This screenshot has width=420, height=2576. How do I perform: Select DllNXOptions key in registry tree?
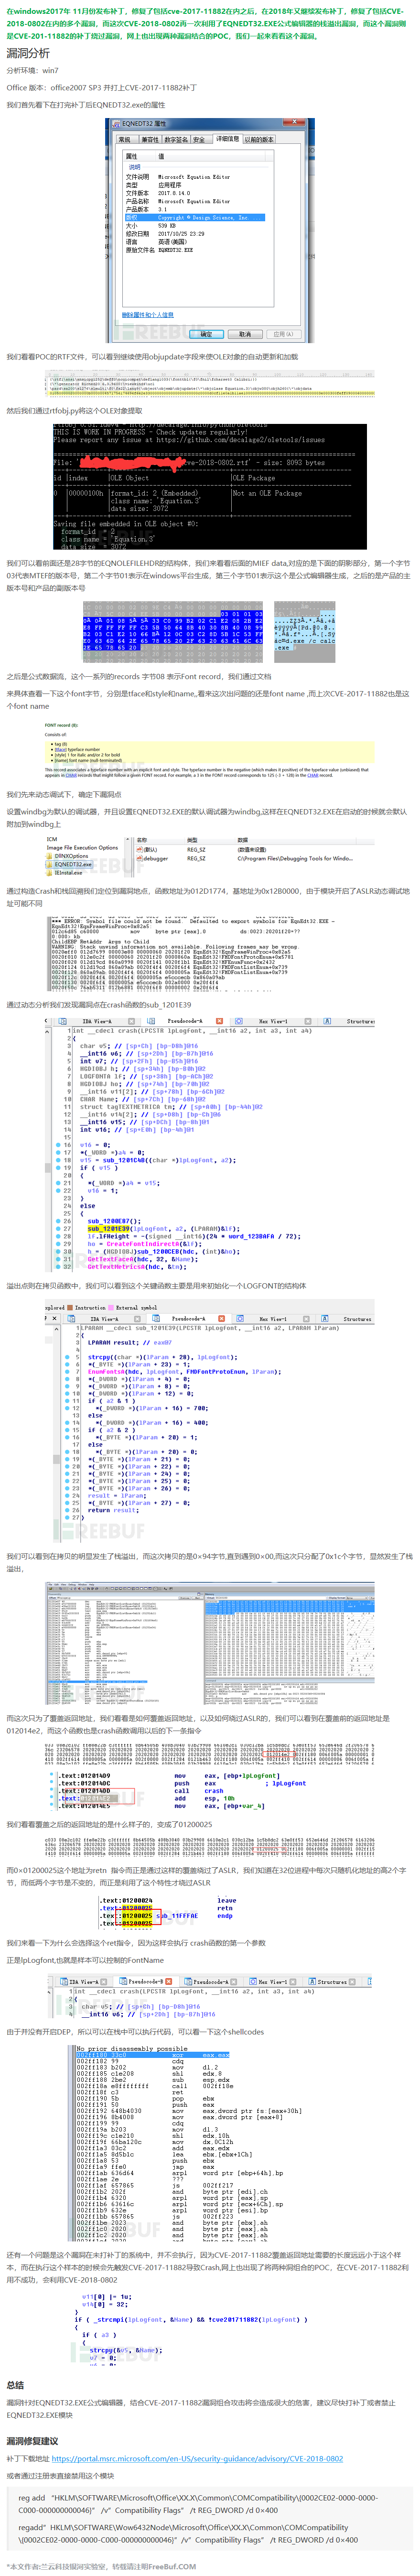[71, 855]
